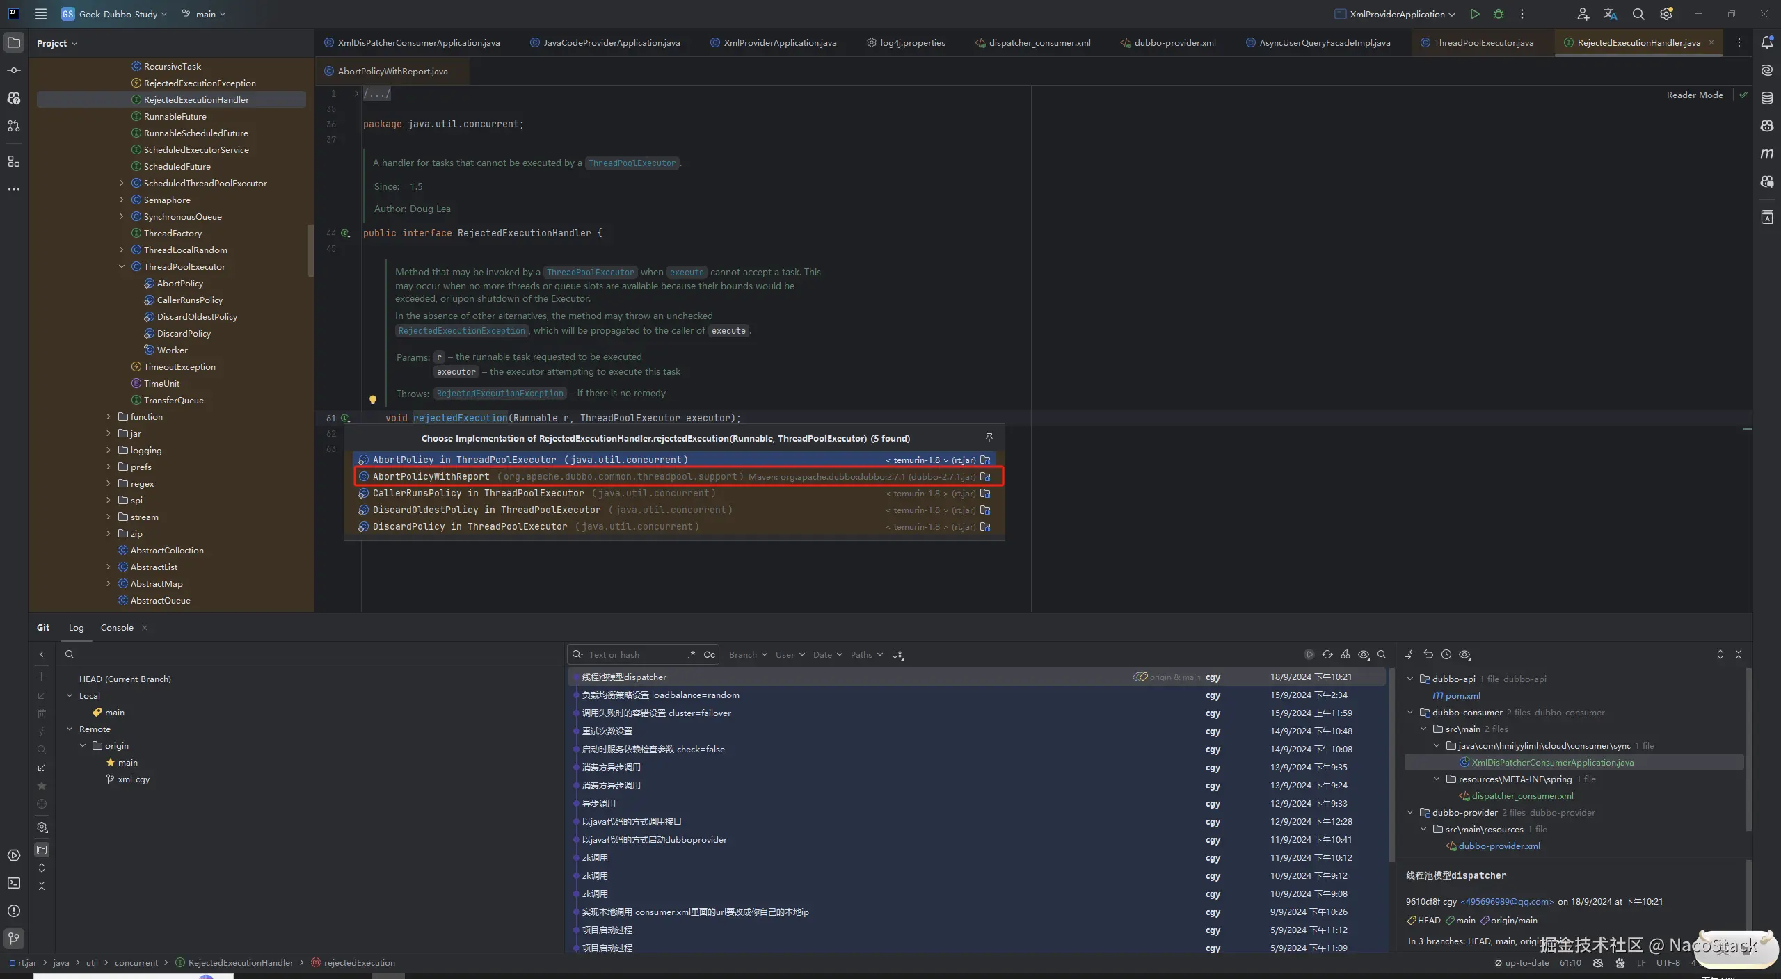Click the ThreadPoolExecutor link in the class doc
Screen dimensions: 1781x979
coord(632,163)
